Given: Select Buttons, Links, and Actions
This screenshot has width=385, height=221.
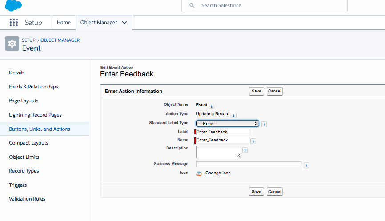Looking at the screenshot, I should click(x=40, y=129).
